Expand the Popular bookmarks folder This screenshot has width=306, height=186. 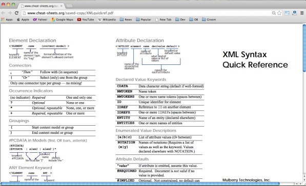coord(144,19)
